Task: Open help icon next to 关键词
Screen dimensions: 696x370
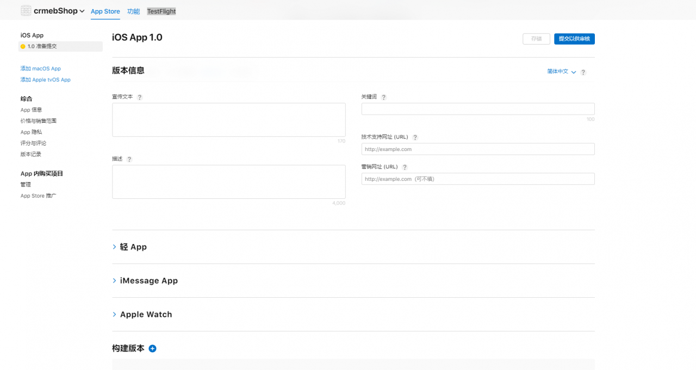Action: point(383,97)
